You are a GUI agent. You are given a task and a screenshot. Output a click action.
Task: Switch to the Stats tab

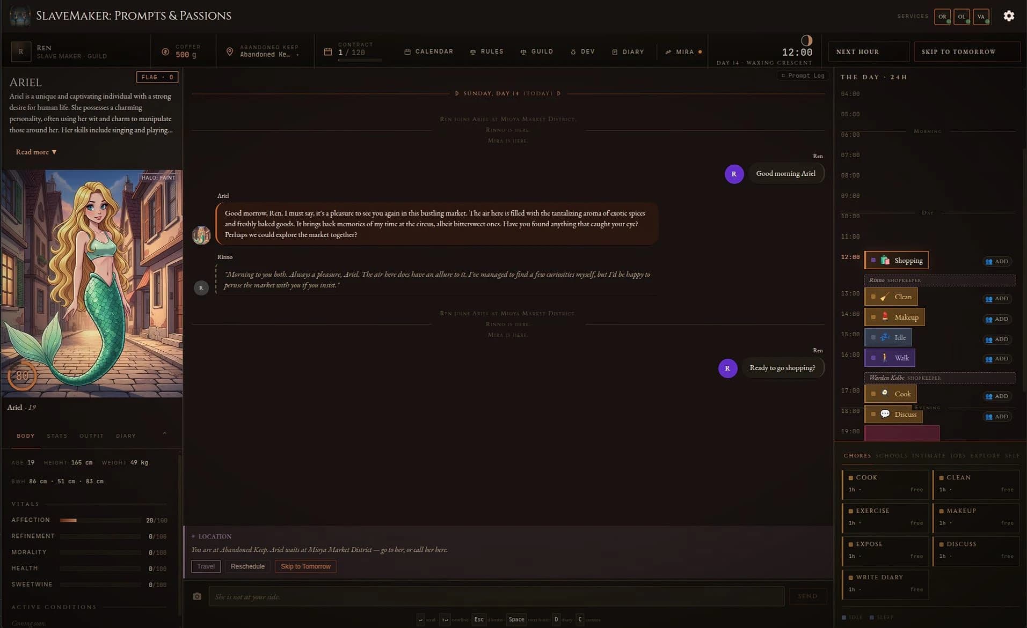[57, 436]
